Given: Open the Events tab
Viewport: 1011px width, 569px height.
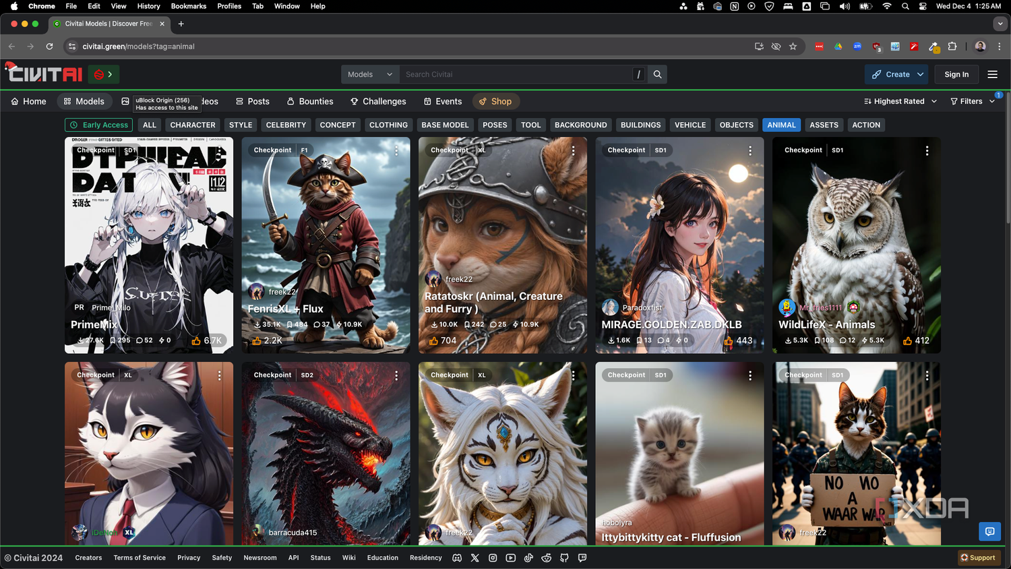Looking at the screenshot, I should [443, 101].
